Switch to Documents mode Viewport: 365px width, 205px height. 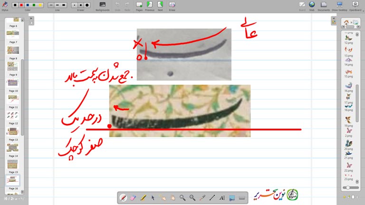[x=324, y=5]
